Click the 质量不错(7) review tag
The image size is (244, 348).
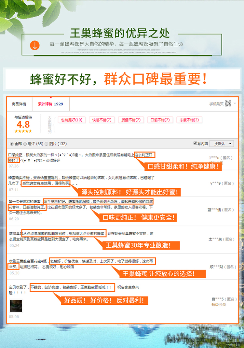131,120
